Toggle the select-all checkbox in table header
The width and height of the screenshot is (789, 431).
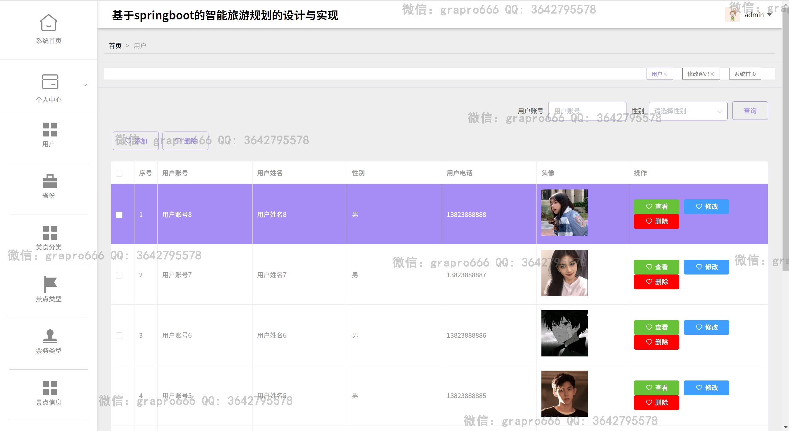119,173
